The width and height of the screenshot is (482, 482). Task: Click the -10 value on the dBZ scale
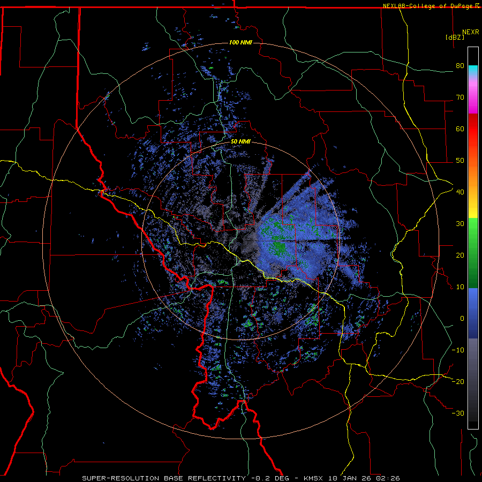click(x=458, y=350)
